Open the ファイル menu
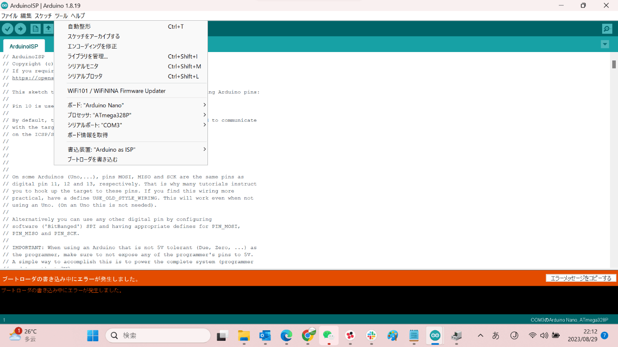Viewport: 618px width, 347px height. click(9, 16)
